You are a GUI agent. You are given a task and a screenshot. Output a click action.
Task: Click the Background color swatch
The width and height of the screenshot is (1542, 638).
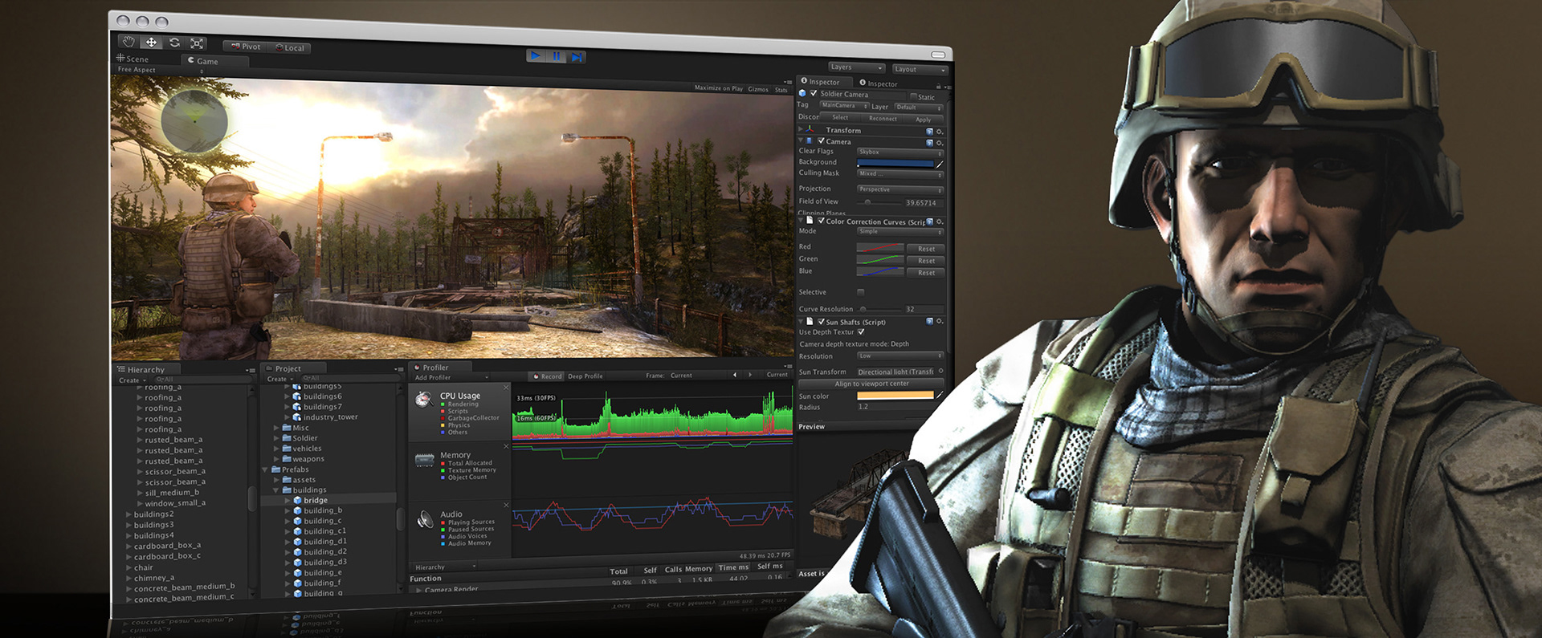[895, 163]
